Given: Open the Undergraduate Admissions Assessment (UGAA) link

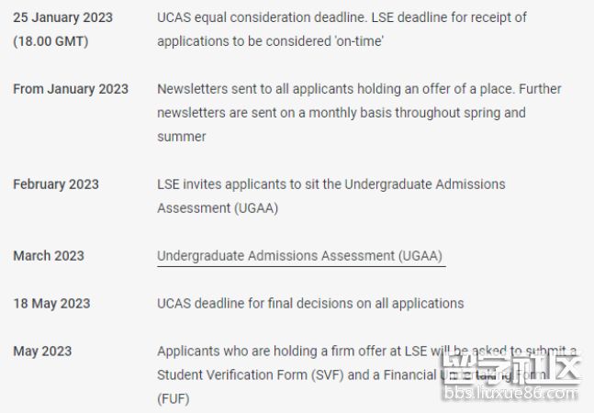Looking at the screenshot, I should click(x=300, y=255).
